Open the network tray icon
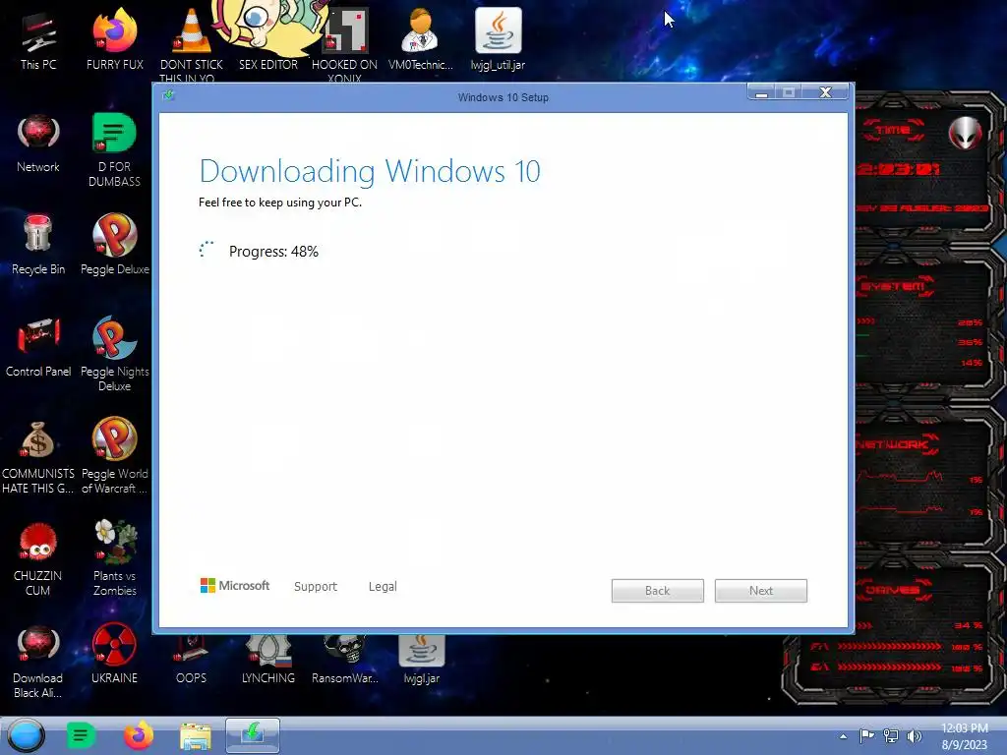 pos(891,735)
